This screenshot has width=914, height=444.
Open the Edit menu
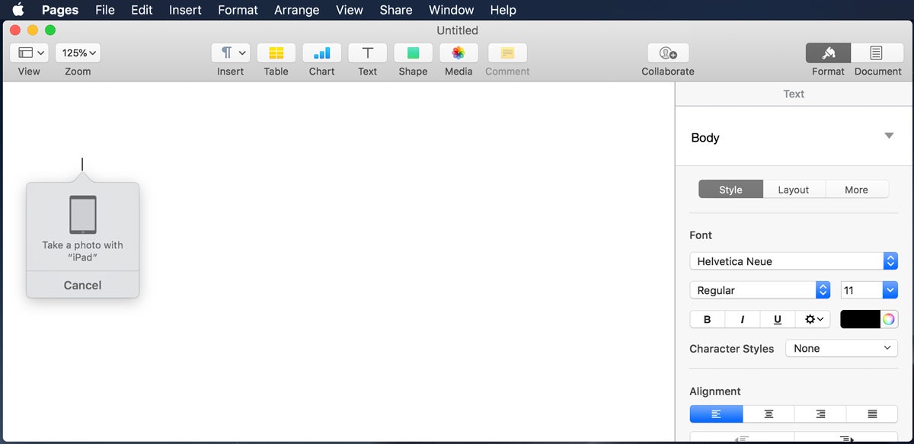[142, 10]
